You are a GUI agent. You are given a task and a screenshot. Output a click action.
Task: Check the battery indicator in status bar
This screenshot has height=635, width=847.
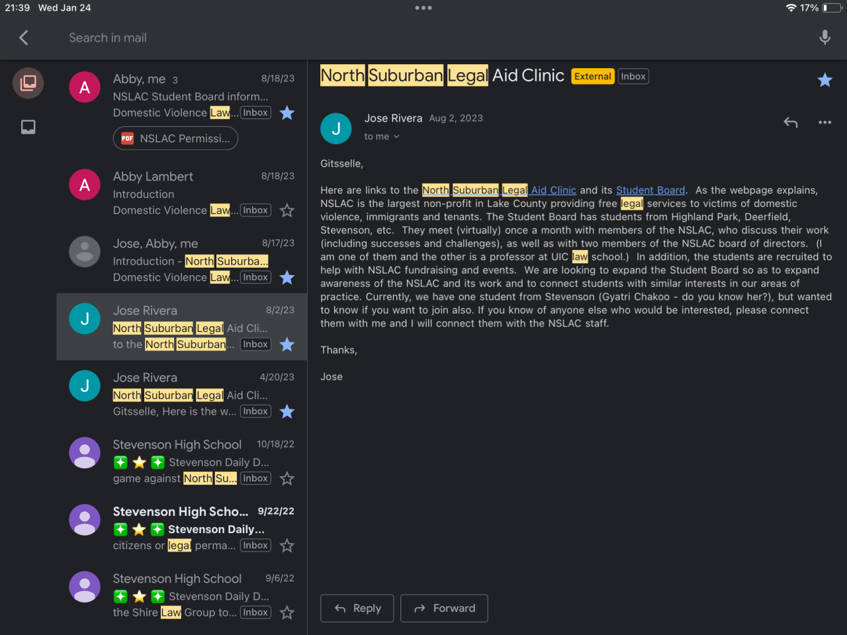click(x=832, y=8)
